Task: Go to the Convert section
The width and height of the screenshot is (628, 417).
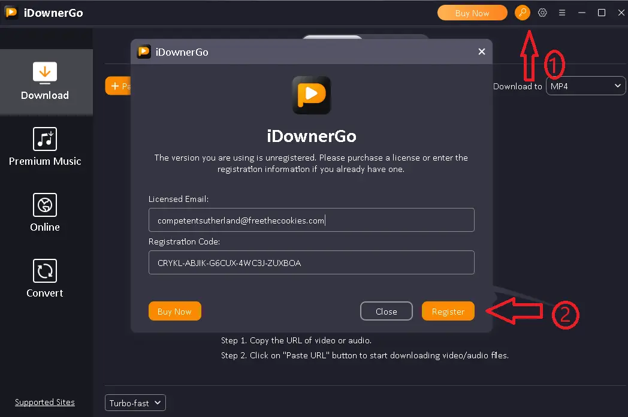Action: pos(45,279)
